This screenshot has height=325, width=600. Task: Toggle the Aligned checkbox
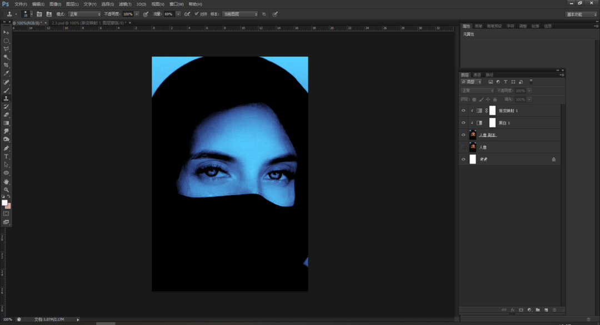point(197,14)
